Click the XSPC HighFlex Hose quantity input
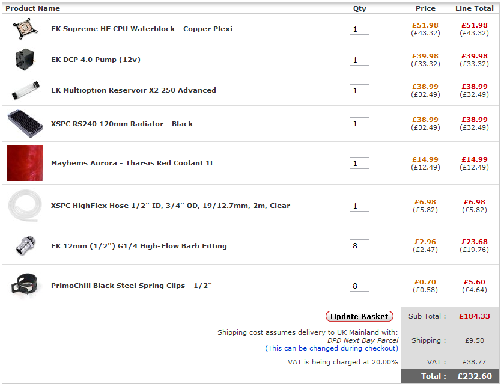Screen dimensions: 501x386 click(x=359, y=206)
